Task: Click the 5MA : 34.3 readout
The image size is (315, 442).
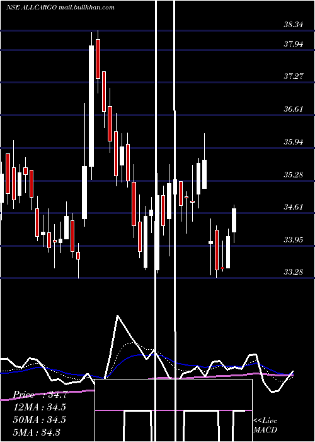Action: (x=37, y=432)
